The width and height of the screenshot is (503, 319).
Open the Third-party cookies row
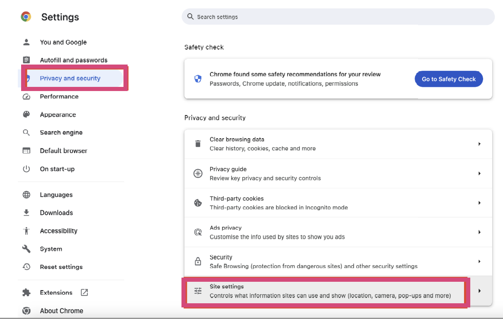click(338, 203)
